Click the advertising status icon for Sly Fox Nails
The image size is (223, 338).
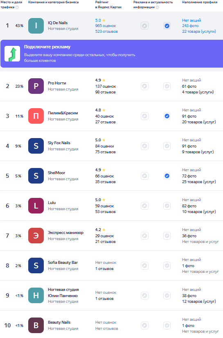145,146
